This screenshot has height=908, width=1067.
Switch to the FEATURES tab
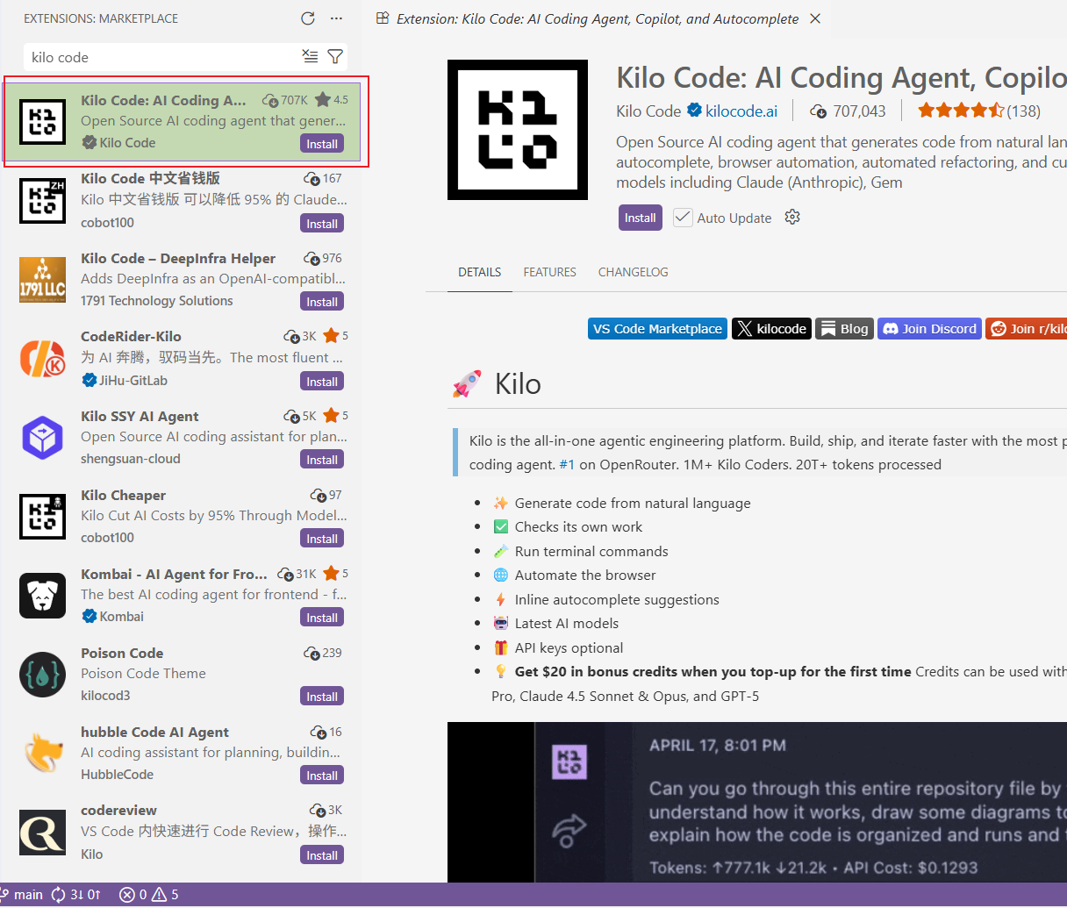[x=549, y=272]
